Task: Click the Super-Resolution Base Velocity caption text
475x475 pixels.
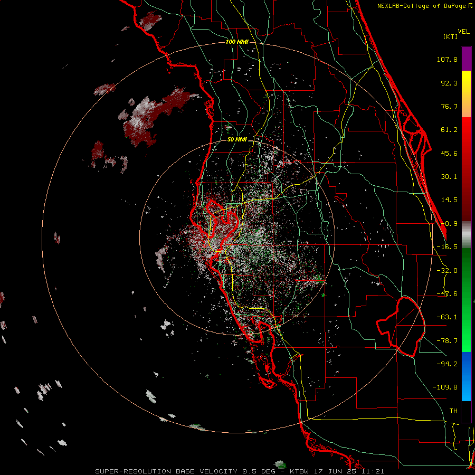Action: tap(240, 471)
